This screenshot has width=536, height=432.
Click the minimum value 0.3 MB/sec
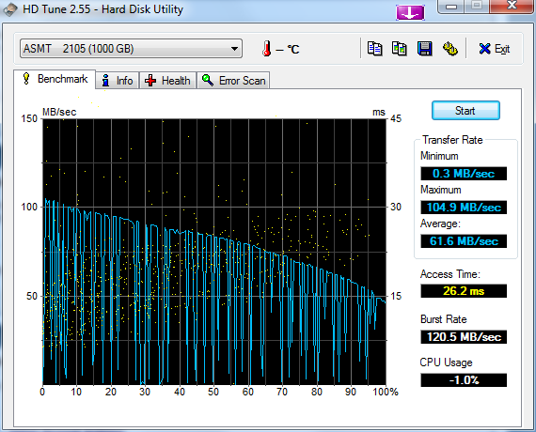point(464,174)
